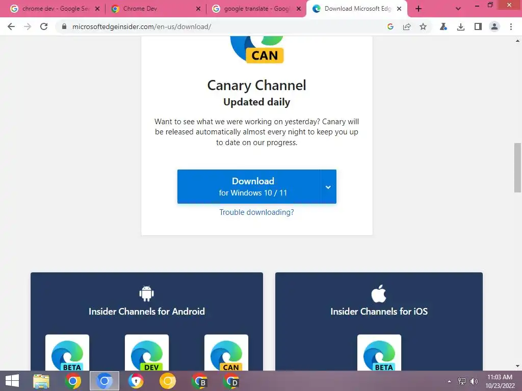Go back to the previous page
The image size is (522, 391).
point(11,26)
